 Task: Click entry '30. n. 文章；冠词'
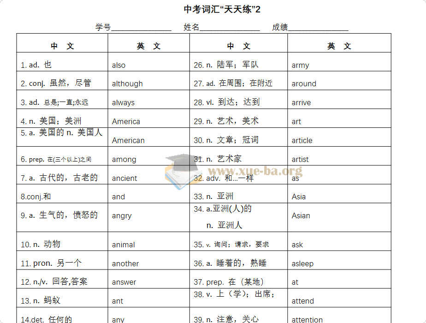[x=226, y=140]
